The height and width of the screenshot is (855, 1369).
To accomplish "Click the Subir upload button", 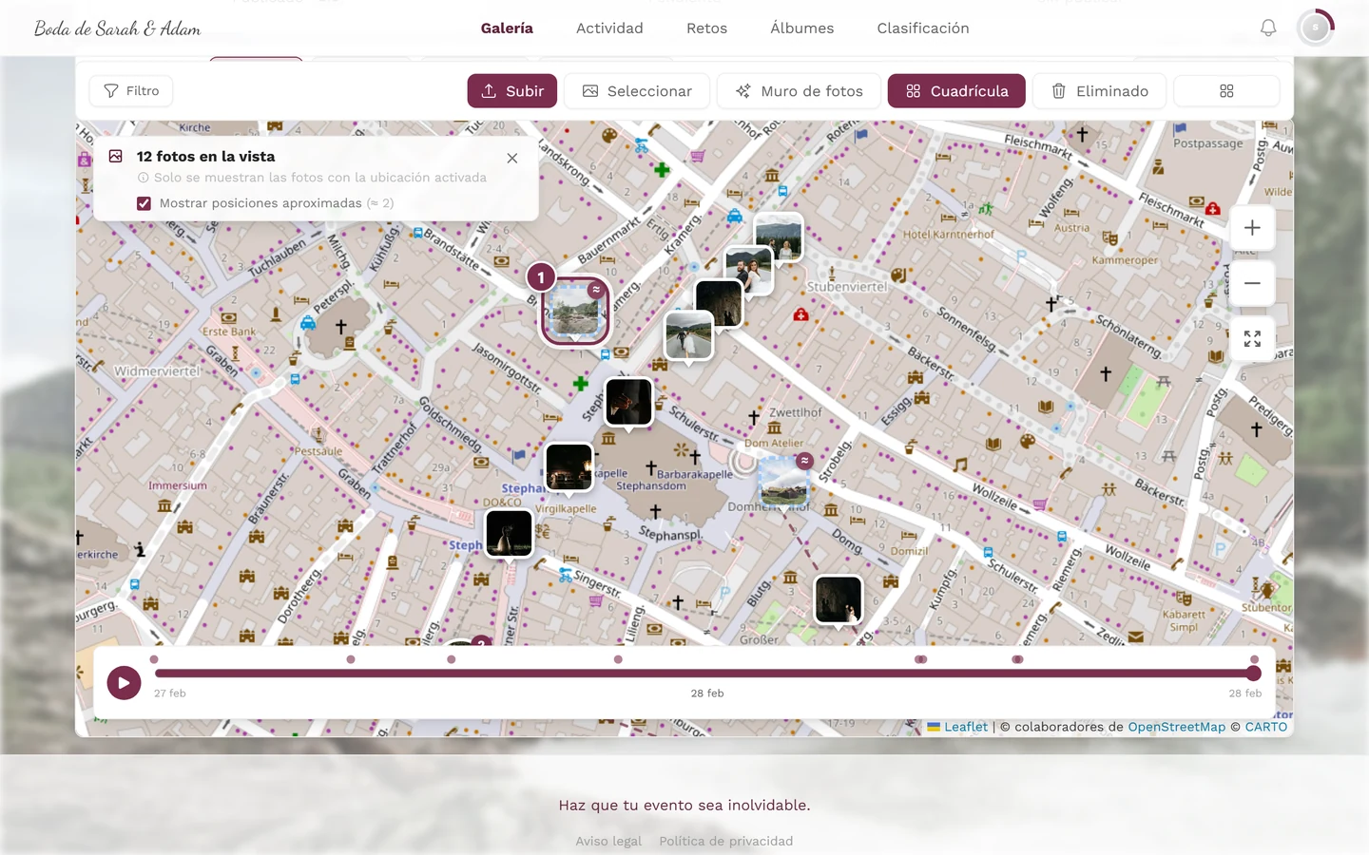I will (512, 91).
